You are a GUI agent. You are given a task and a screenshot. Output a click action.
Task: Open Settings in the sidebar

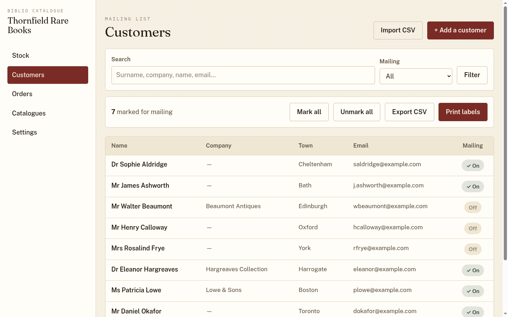click(x=48, y=132)
